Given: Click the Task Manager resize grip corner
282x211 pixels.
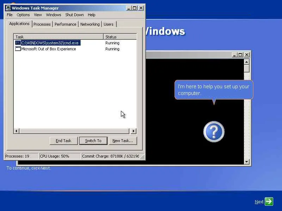Looking at the screenshot, I should pos(142,157).
